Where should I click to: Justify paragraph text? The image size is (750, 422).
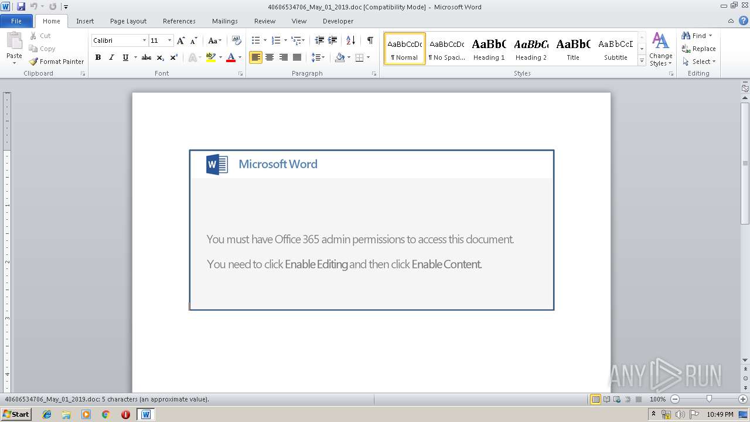point(297,57)
